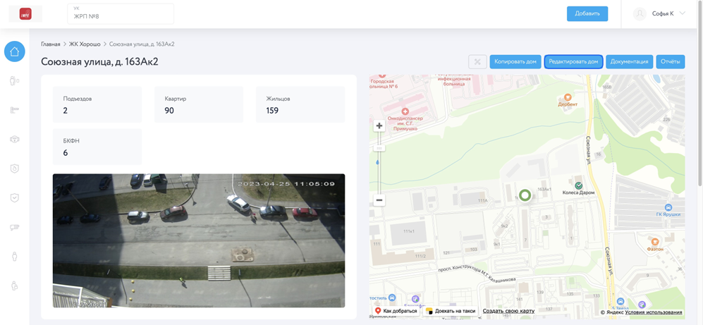Open the УК ЖРП №8 selector

coord(121,13)
